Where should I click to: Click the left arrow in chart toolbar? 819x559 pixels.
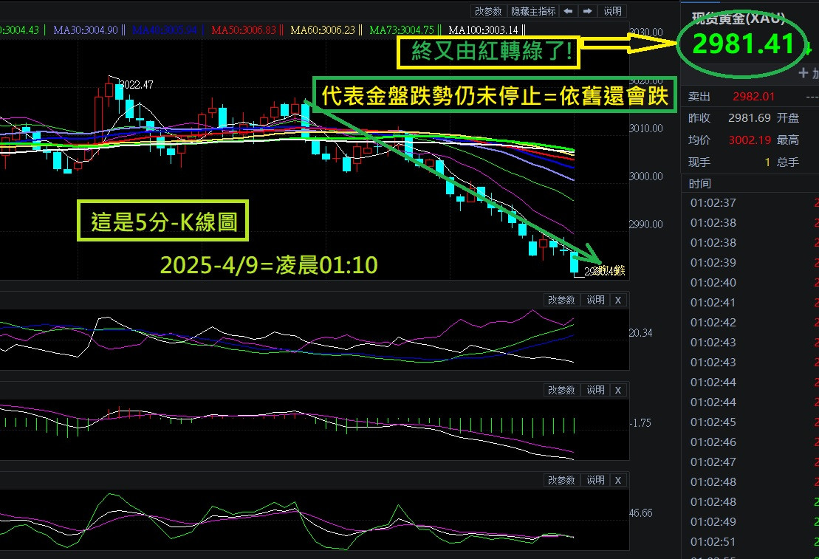(568, 11)
